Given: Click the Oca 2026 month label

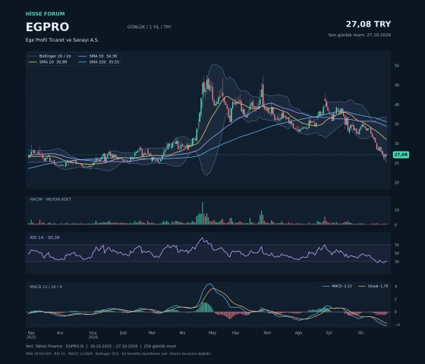Looking at the screenshot, I should pyautogui.click(x=93, y=335).
